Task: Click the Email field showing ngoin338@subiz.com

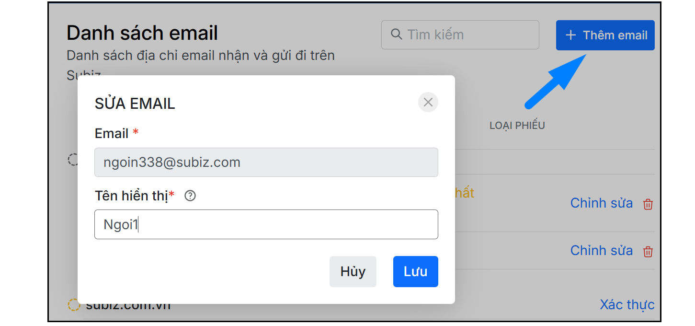Action: pos(266,162)
